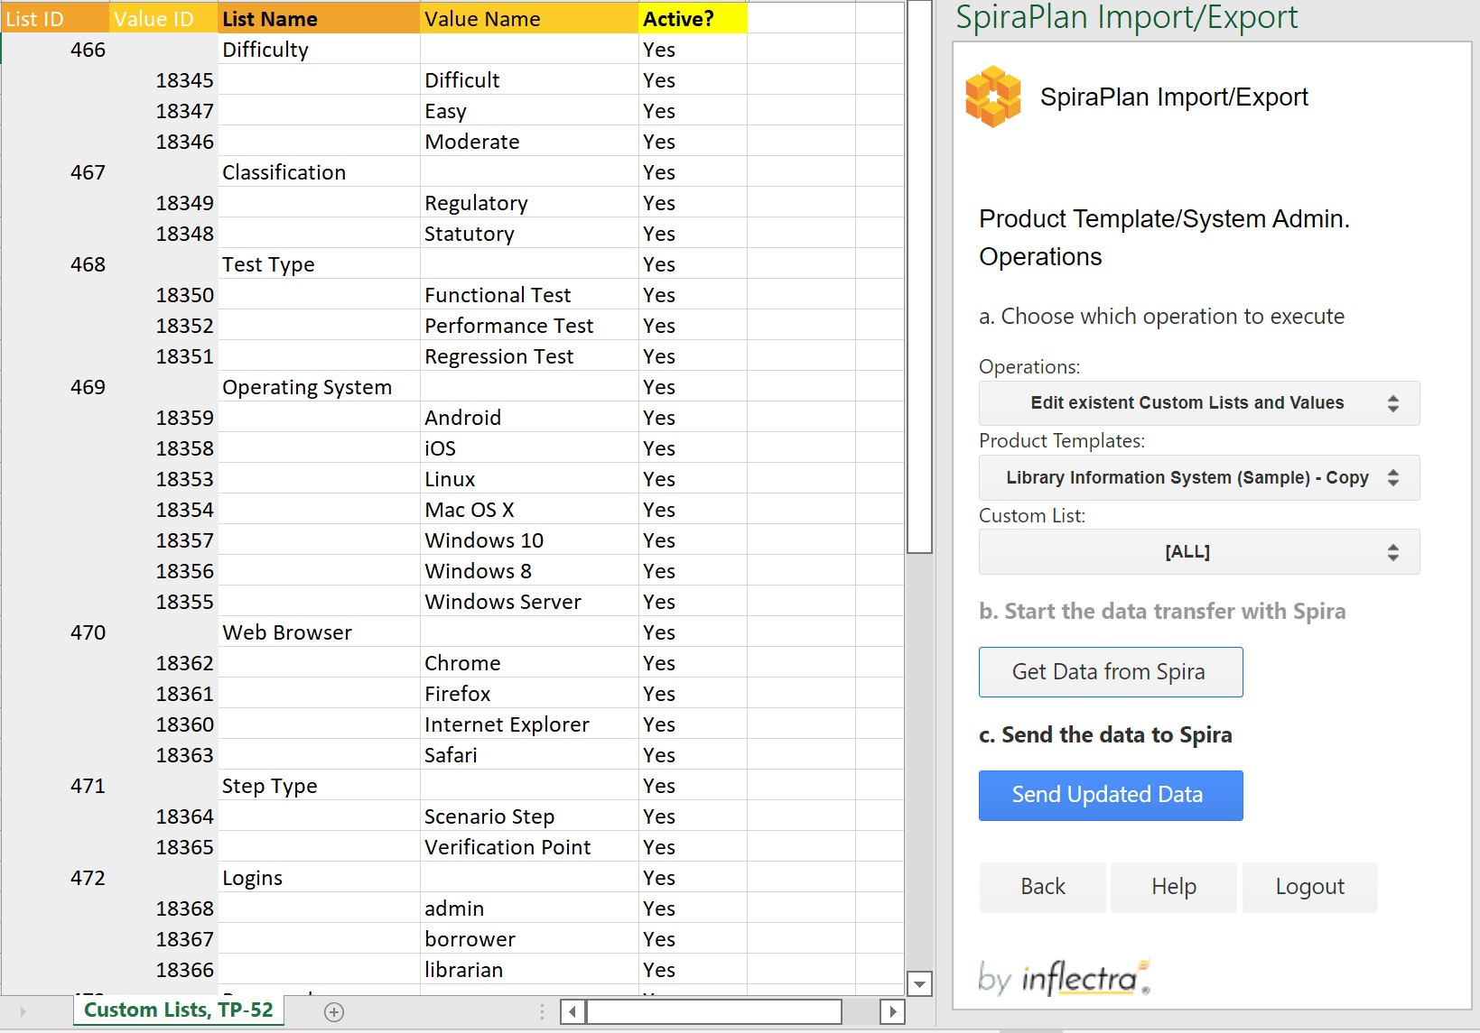Select the Chrome value cell
The image size is (1480, 1033).
click(x=529, y=663)
